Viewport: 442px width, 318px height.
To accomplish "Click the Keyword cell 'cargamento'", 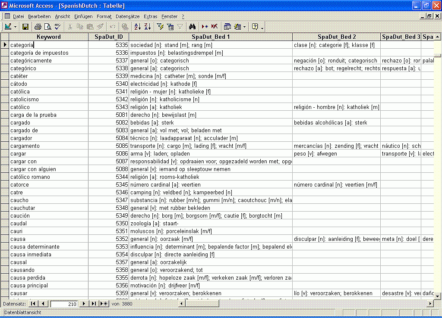I will coord(49,146).
